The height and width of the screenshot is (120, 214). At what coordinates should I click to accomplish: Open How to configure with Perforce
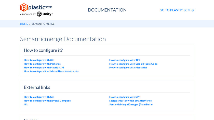pos(42,64)
